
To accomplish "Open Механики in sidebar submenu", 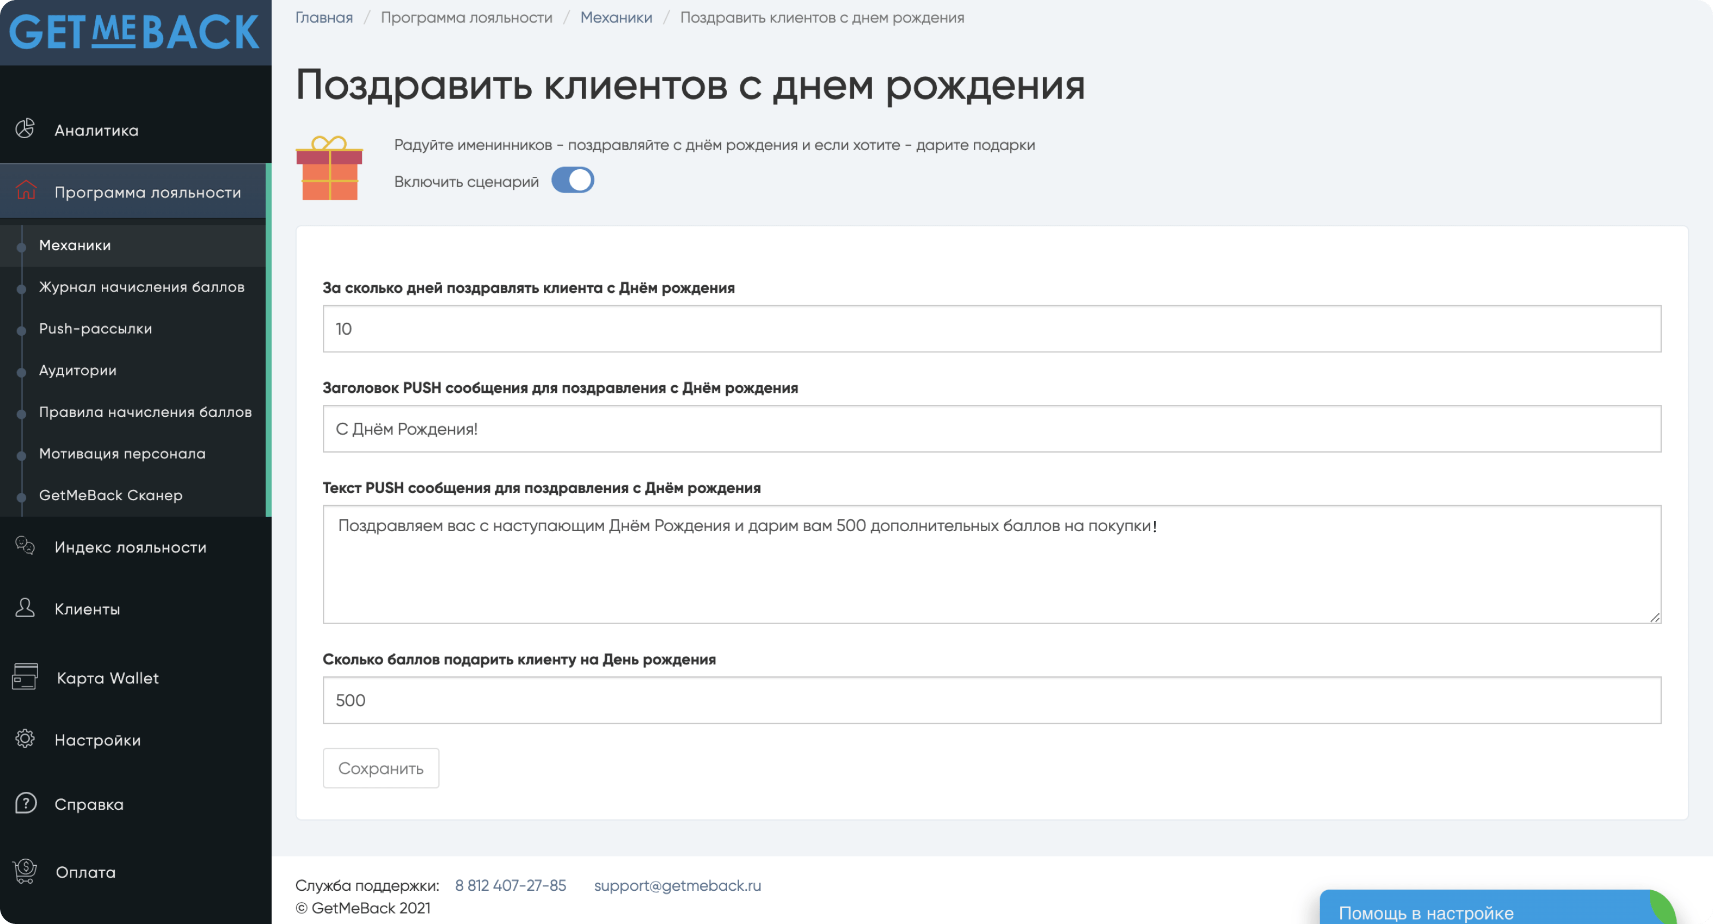I will 75,245.
